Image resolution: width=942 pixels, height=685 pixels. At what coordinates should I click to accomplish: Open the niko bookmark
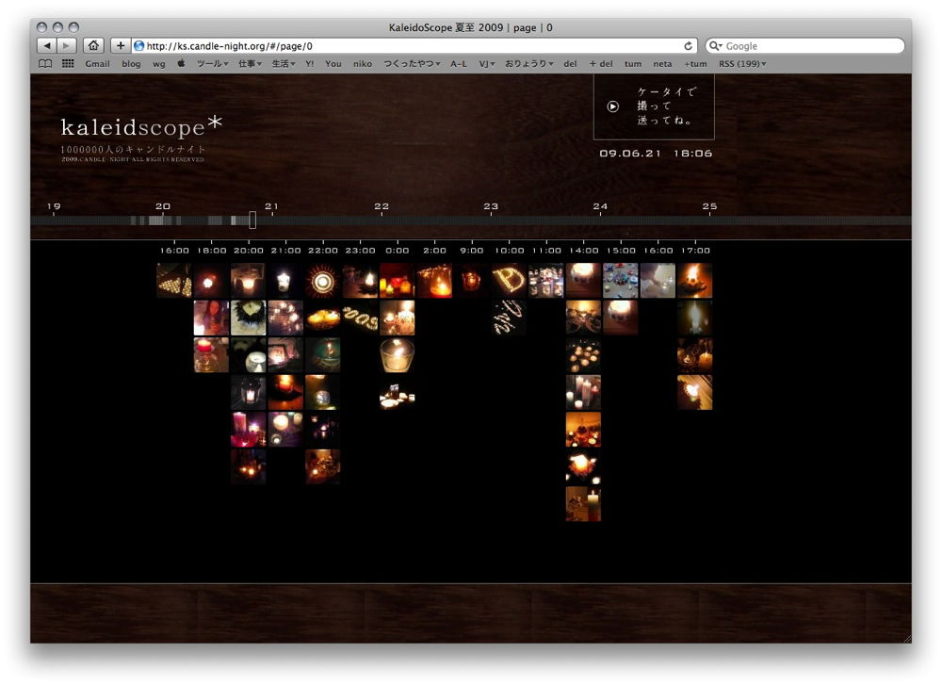click(x=363, y=64)
